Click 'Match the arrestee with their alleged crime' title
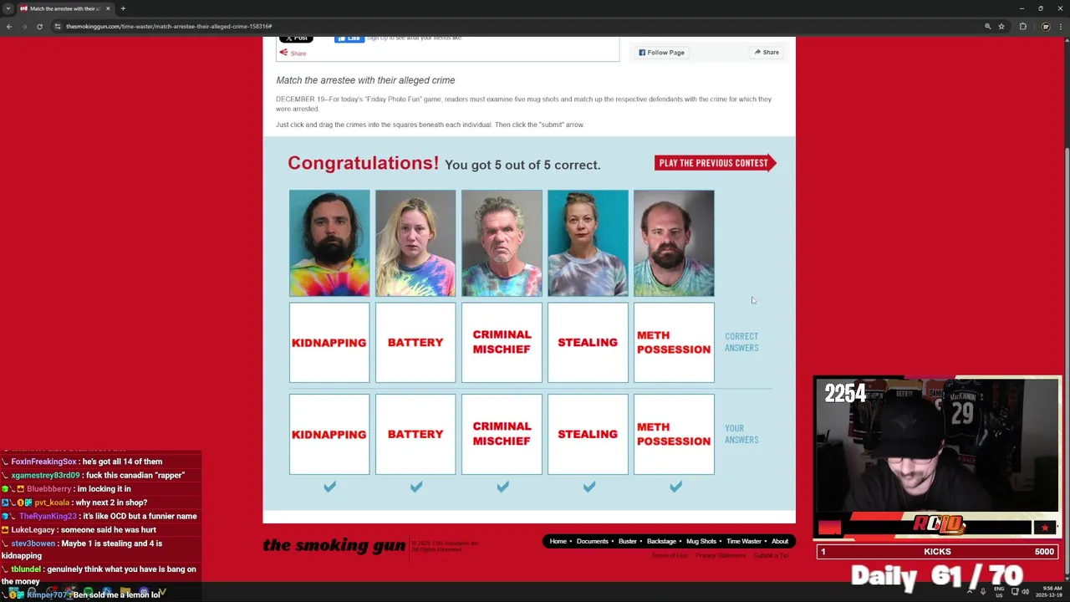The height and width of the screenshot is (602, 1070). (365, 80)
